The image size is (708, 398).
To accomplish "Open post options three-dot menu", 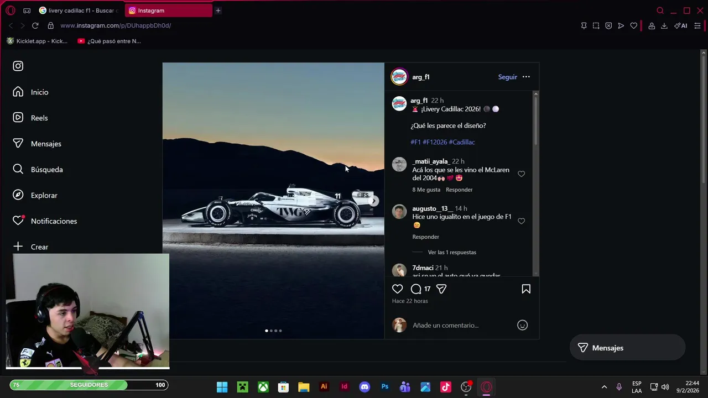I will [526, 77].
